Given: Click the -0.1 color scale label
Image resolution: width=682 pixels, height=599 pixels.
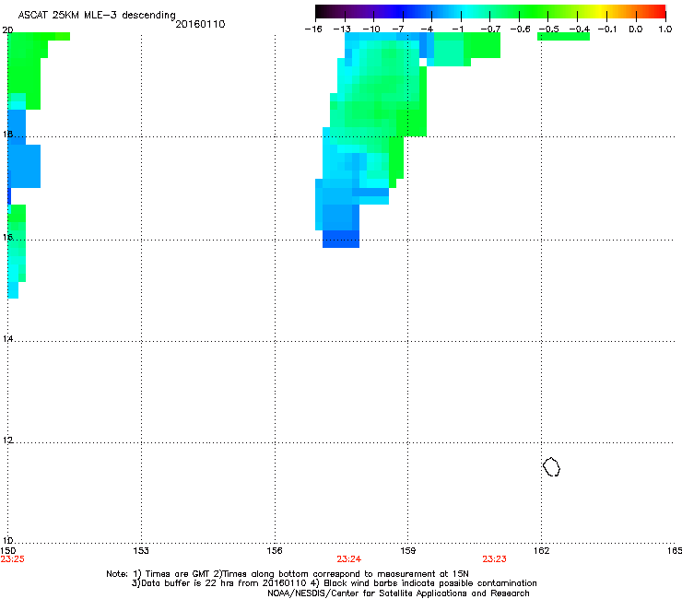Looking at the screenshot, I should [x=607, y=29].
